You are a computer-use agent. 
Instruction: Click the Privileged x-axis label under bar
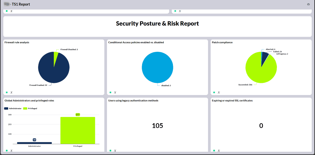78,146
